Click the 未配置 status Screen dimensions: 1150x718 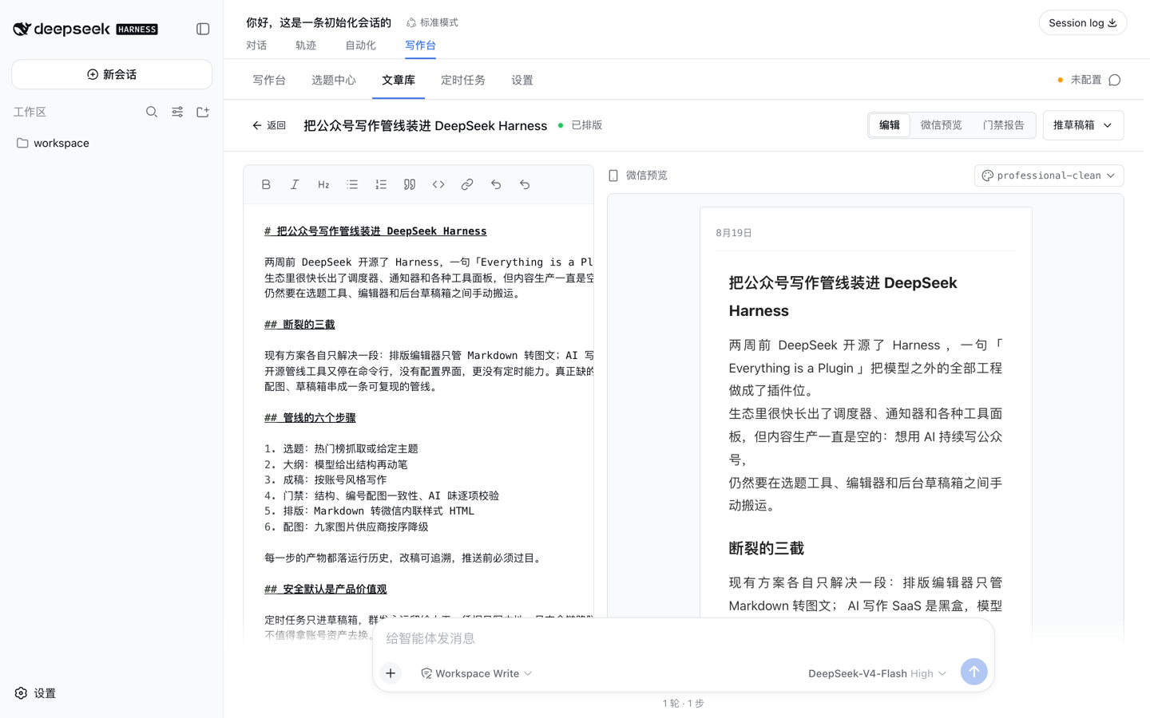click(x=1080, y=80)
